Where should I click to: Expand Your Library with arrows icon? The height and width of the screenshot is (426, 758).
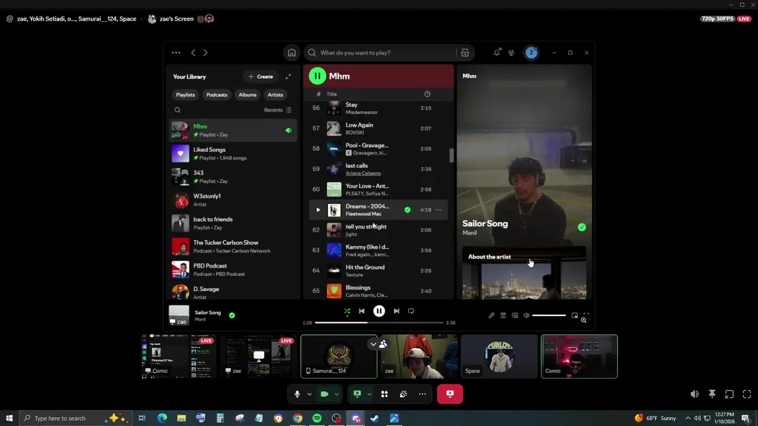click(x=288, y=76)
